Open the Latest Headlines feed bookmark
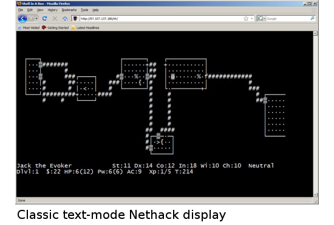 tap(85, 28)
